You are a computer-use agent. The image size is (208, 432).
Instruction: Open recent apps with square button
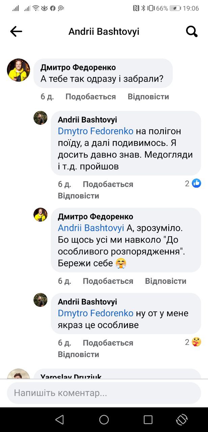point(148,420)
